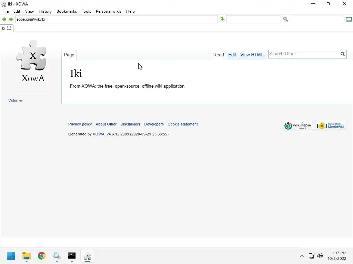Image resolution: width=353 pixels, height=264 pixels.
Task: Switch to the Edit page tab
Action: [232, 55]
